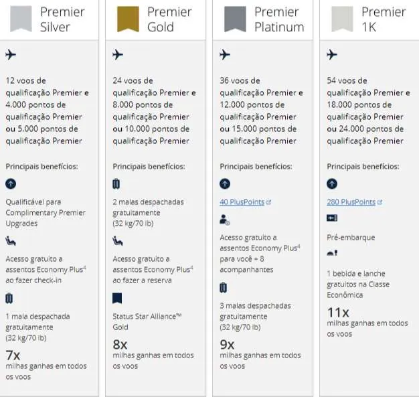Click the Premier Gold ribbon badge icon
The height and width of the screenshot is (397, 419).
click(x=128, y=19)
